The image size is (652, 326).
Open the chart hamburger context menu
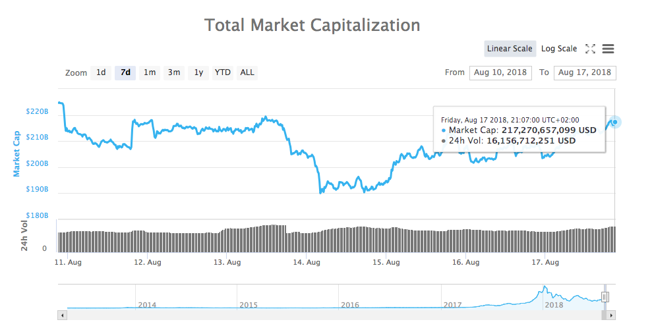pos(608,49)
